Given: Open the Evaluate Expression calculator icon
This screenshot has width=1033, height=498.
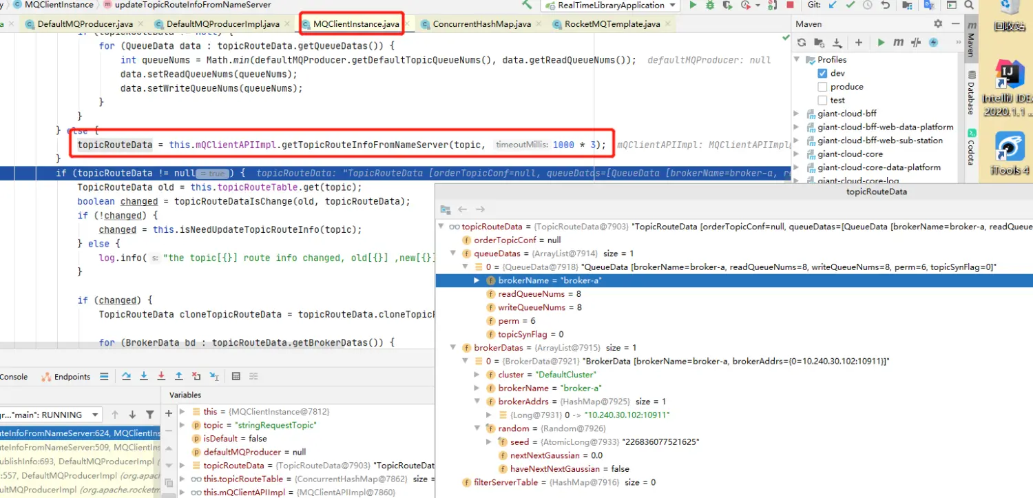Looking at the screenshot, I should pyautogui.click(x=236, y=376).
